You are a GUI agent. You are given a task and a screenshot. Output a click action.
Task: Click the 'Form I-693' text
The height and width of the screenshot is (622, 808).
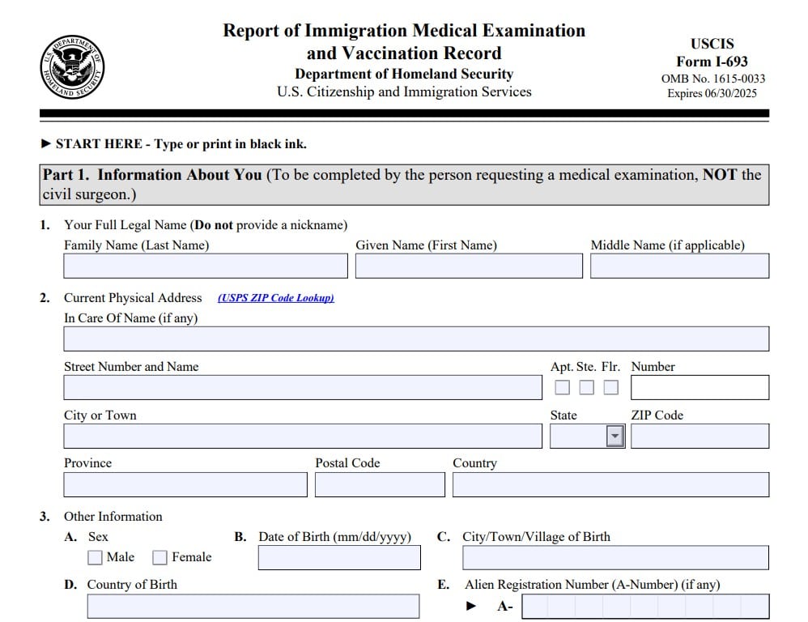pos(712,62)
